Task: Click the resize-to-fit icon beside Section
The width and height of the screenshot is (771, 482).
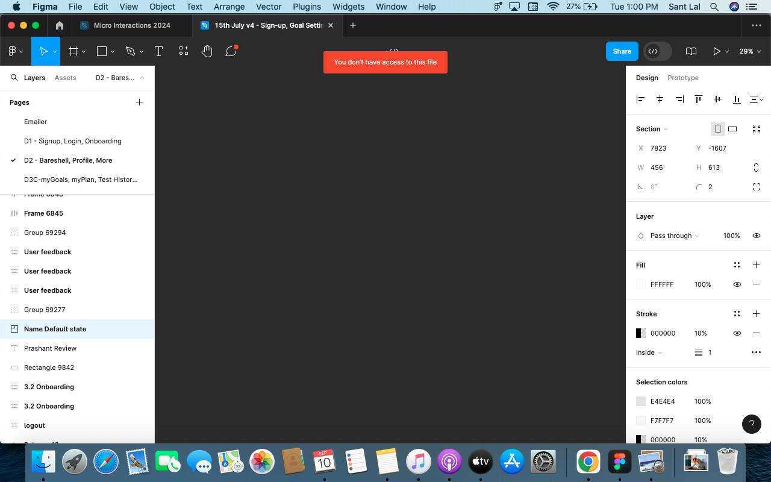Action: 757,129
